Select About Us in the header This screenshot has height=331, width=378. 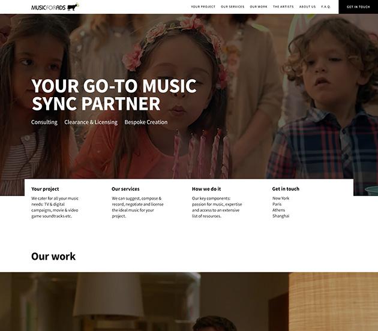pos(307,7)
